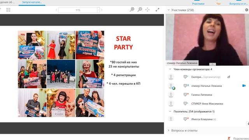Switch to thumbnail grid view
Image resolution: width=249 pixels, height=140 pixels.
8,10
